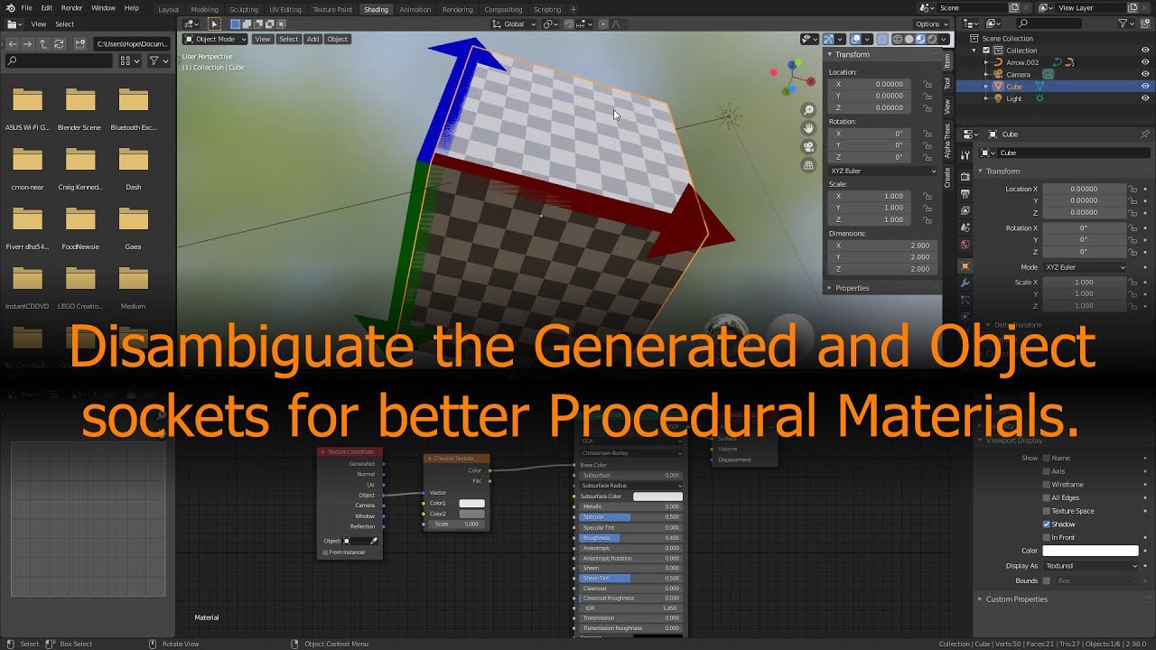
Task: Switch perspective/orthographic grid gizmo
Action: click(x=808, y=166)
